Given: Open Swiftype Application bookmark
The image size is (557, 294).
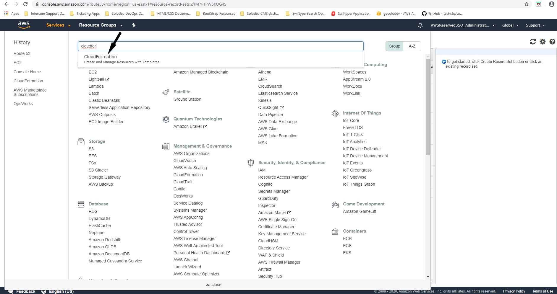Looking at the screenshot, I should tap(351, 14).
